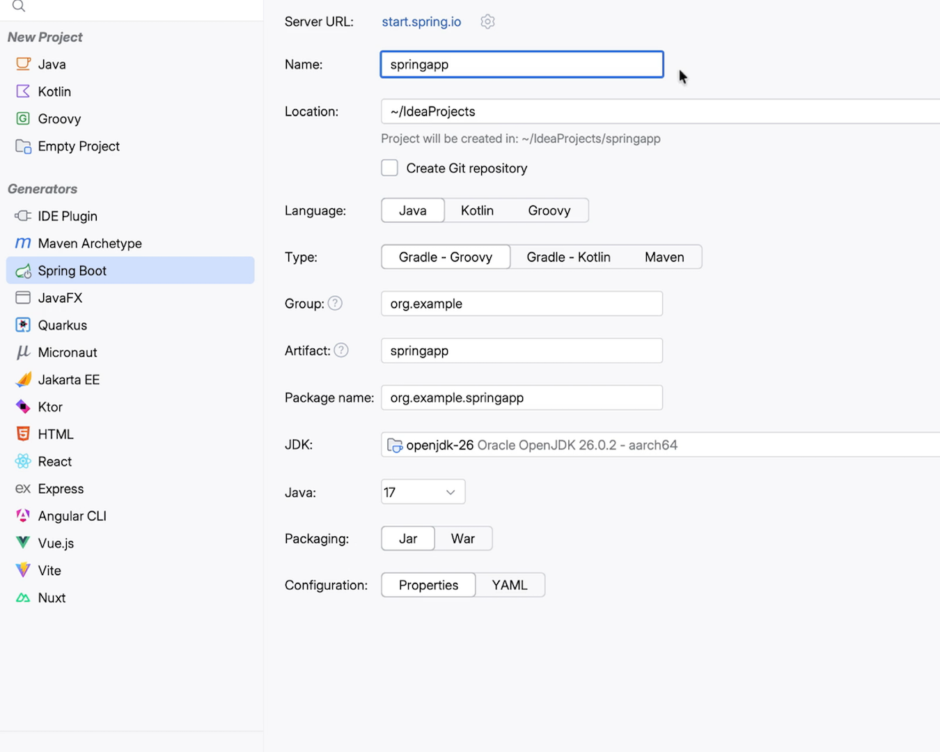Click the Ktor logo icon
This screenshot has width=940, height=752.
point(23,407)
